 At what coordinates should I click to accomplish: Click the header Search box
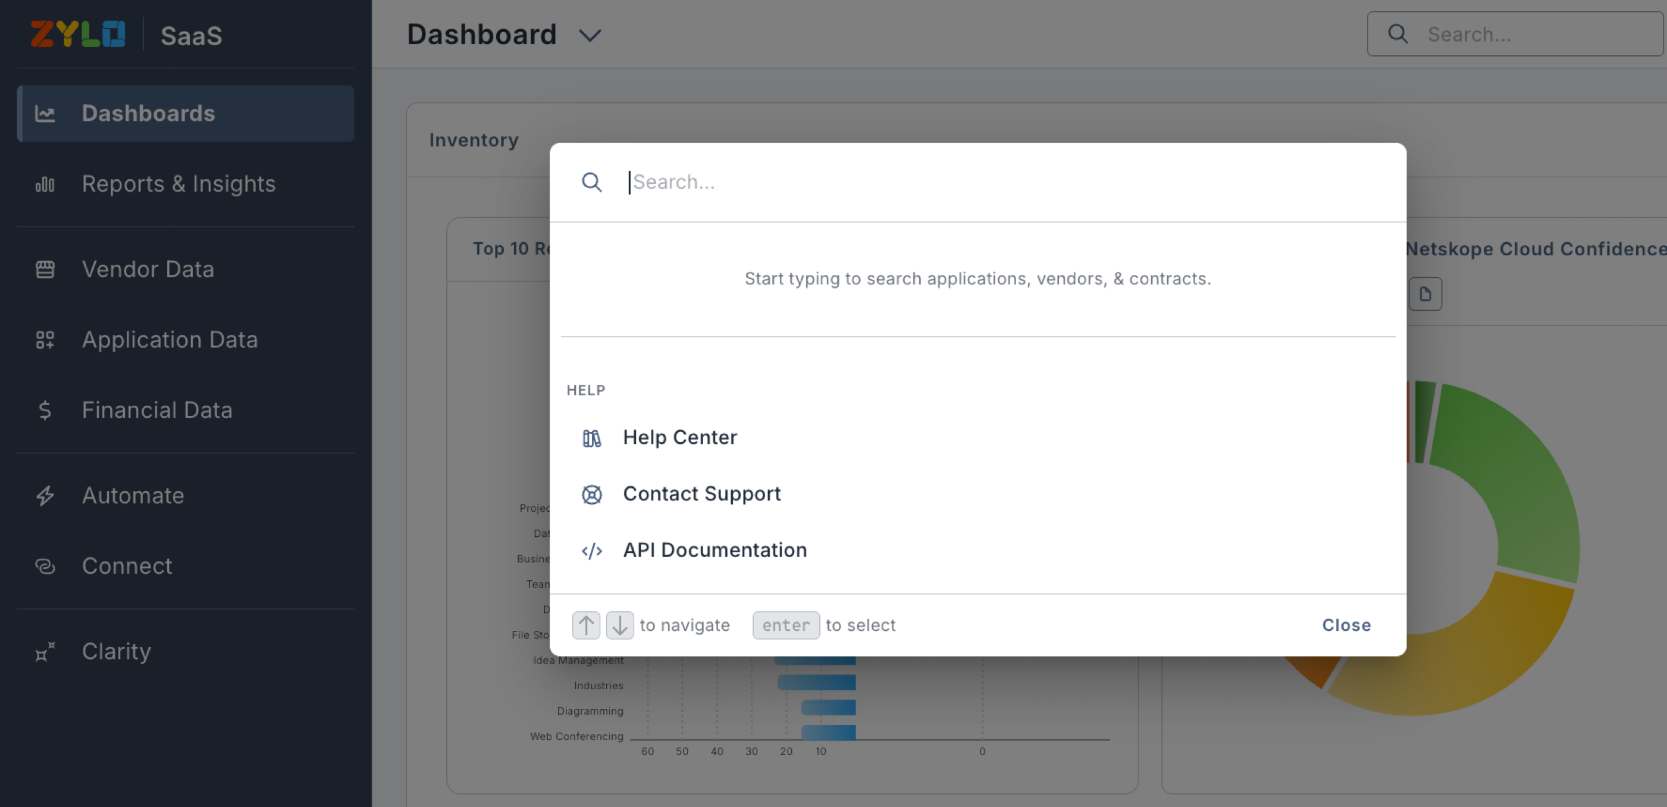[x=1514, y=35]
